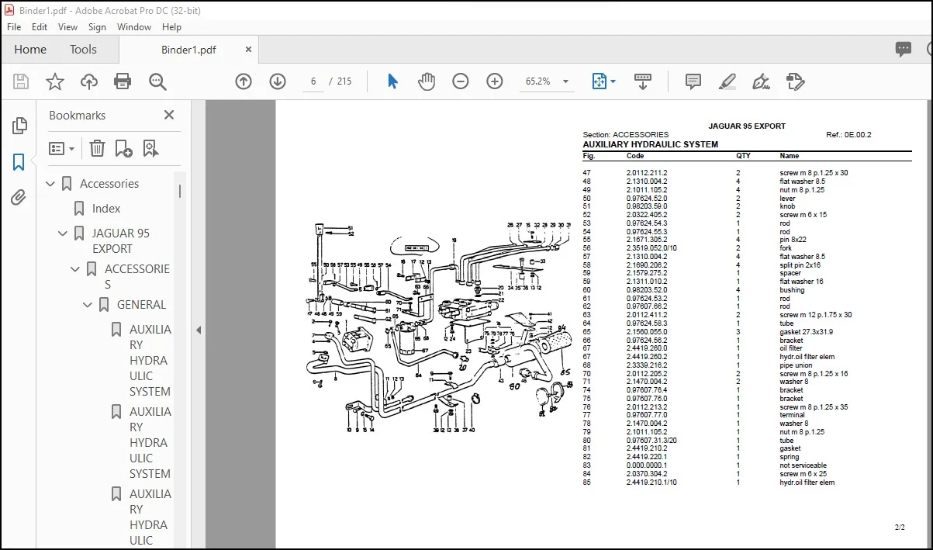Activate the hand pan tool

[427, 81]
